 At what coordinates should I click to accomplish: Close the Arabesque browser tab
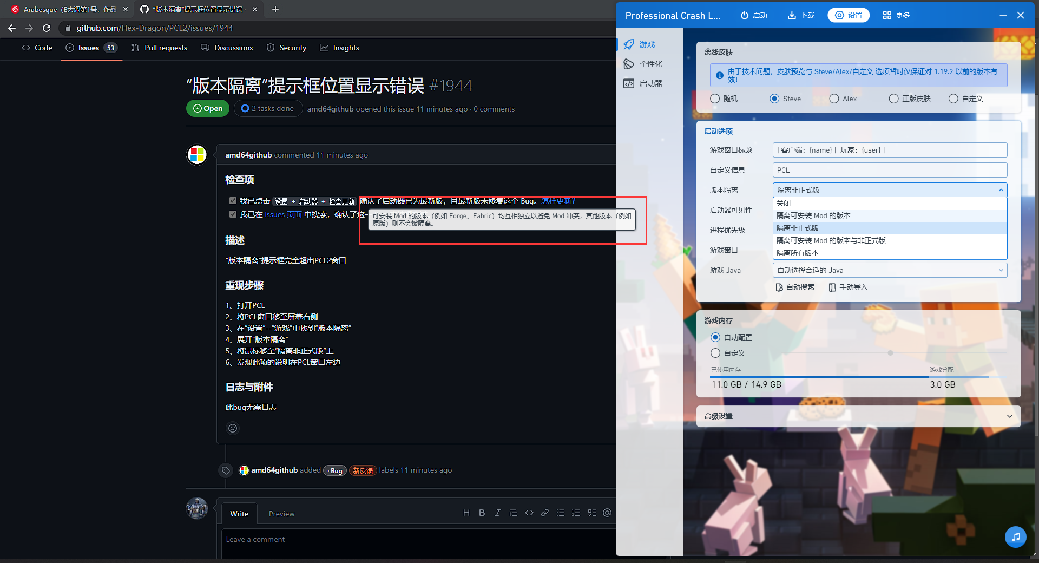pos(125,9)
